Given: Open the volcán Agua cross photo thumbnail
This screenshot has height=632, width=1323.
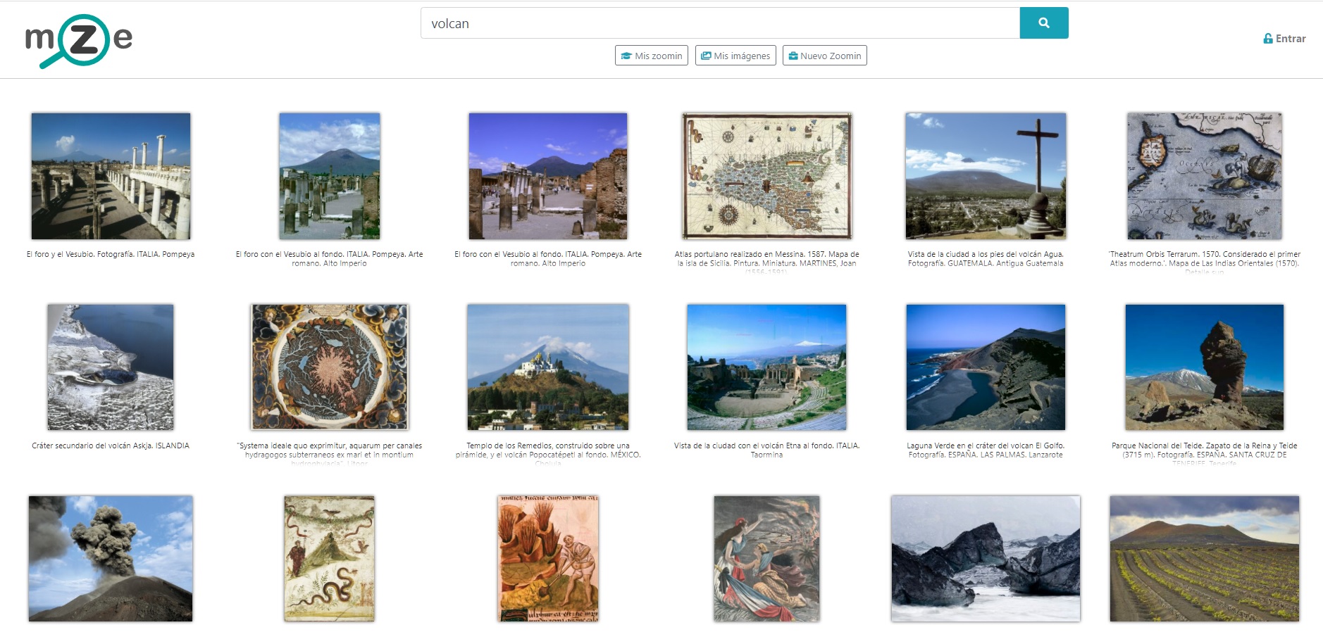Looking at the screenshot, I should (x=986, y=176).
